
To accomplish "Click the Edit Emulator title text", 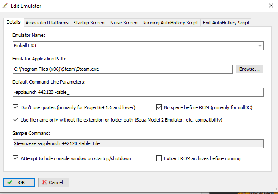I will click(26, 6).
